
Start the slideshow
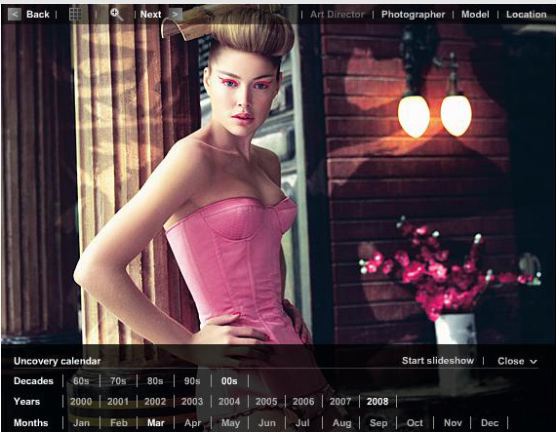(x=438, y=361)
